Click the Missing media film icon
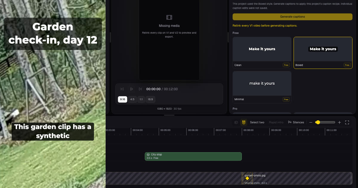The height and width of the screenshot is (188, 358). click(x=169, y=17)
